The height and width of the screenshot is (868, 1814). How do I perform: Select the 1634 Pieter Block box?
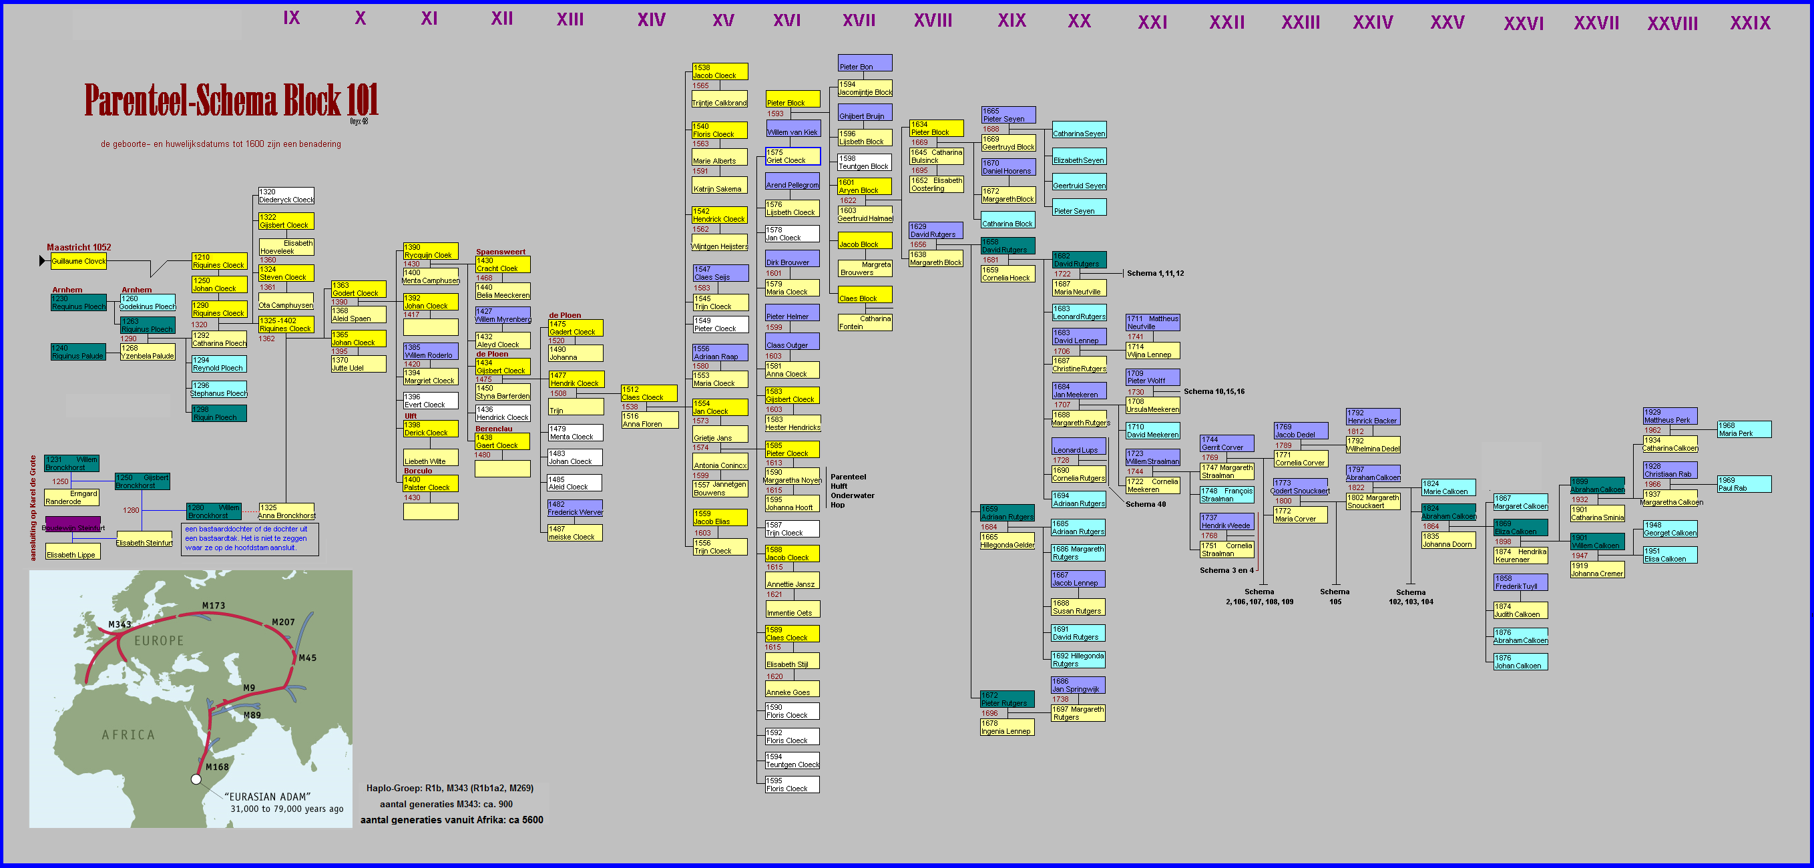(936, 128)
